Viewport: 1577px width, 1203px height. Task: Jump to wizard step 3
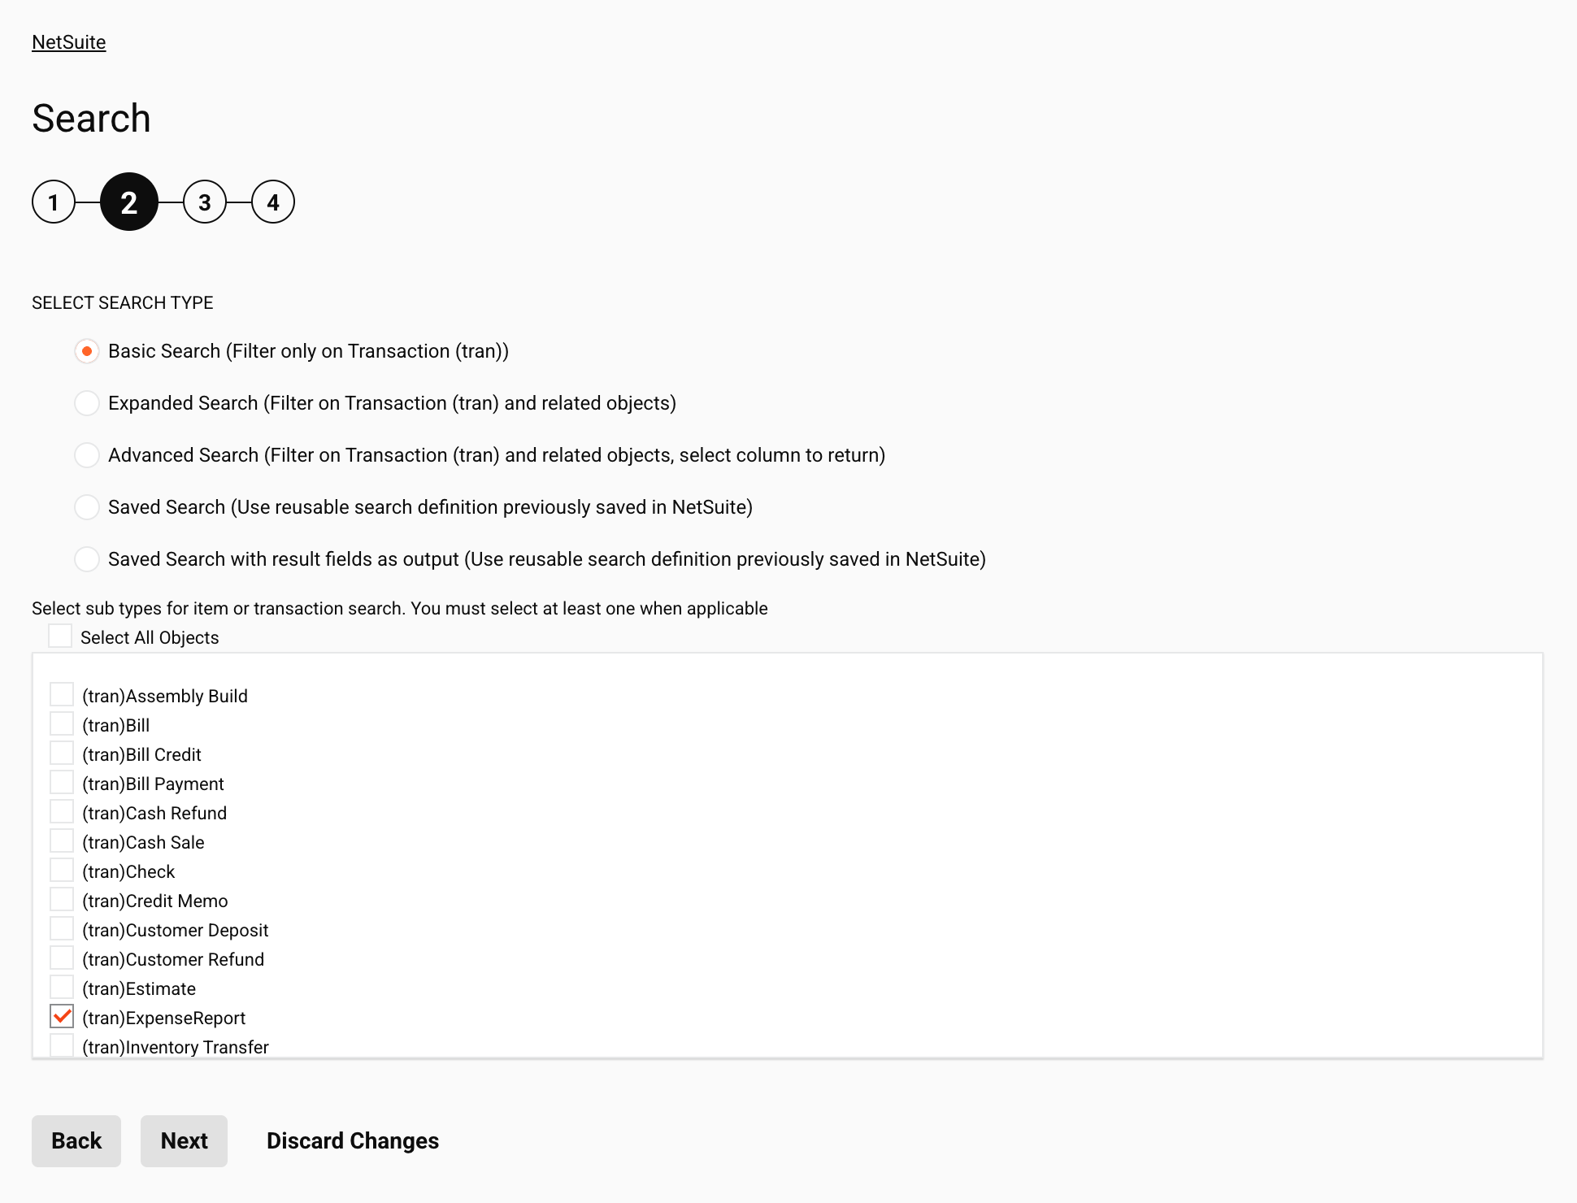(205, 202)
